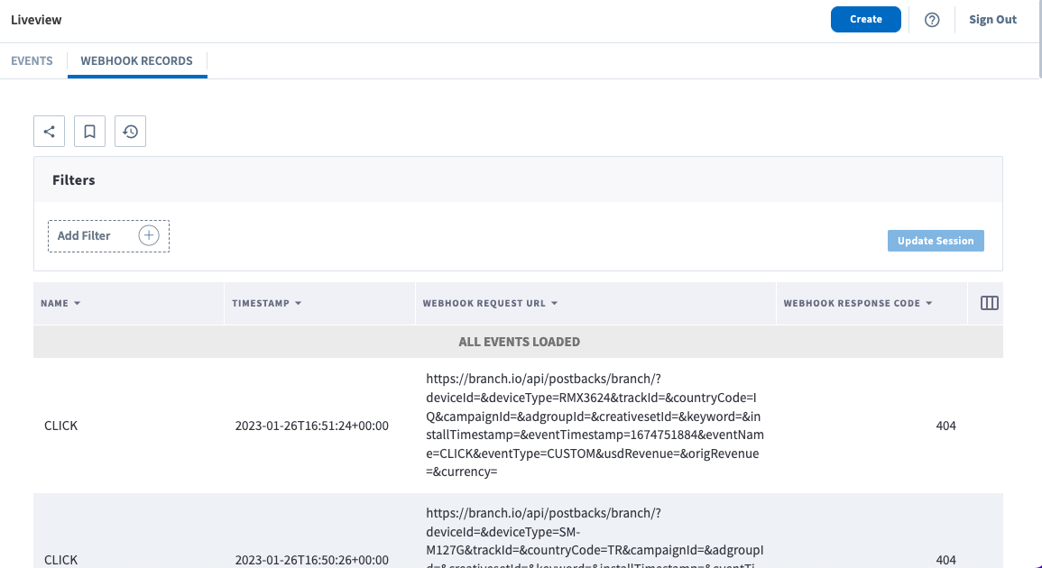Screen dimensions: 1042x568
Task: Click the ALL EVENTS LOADED banner
Action: 519,342
